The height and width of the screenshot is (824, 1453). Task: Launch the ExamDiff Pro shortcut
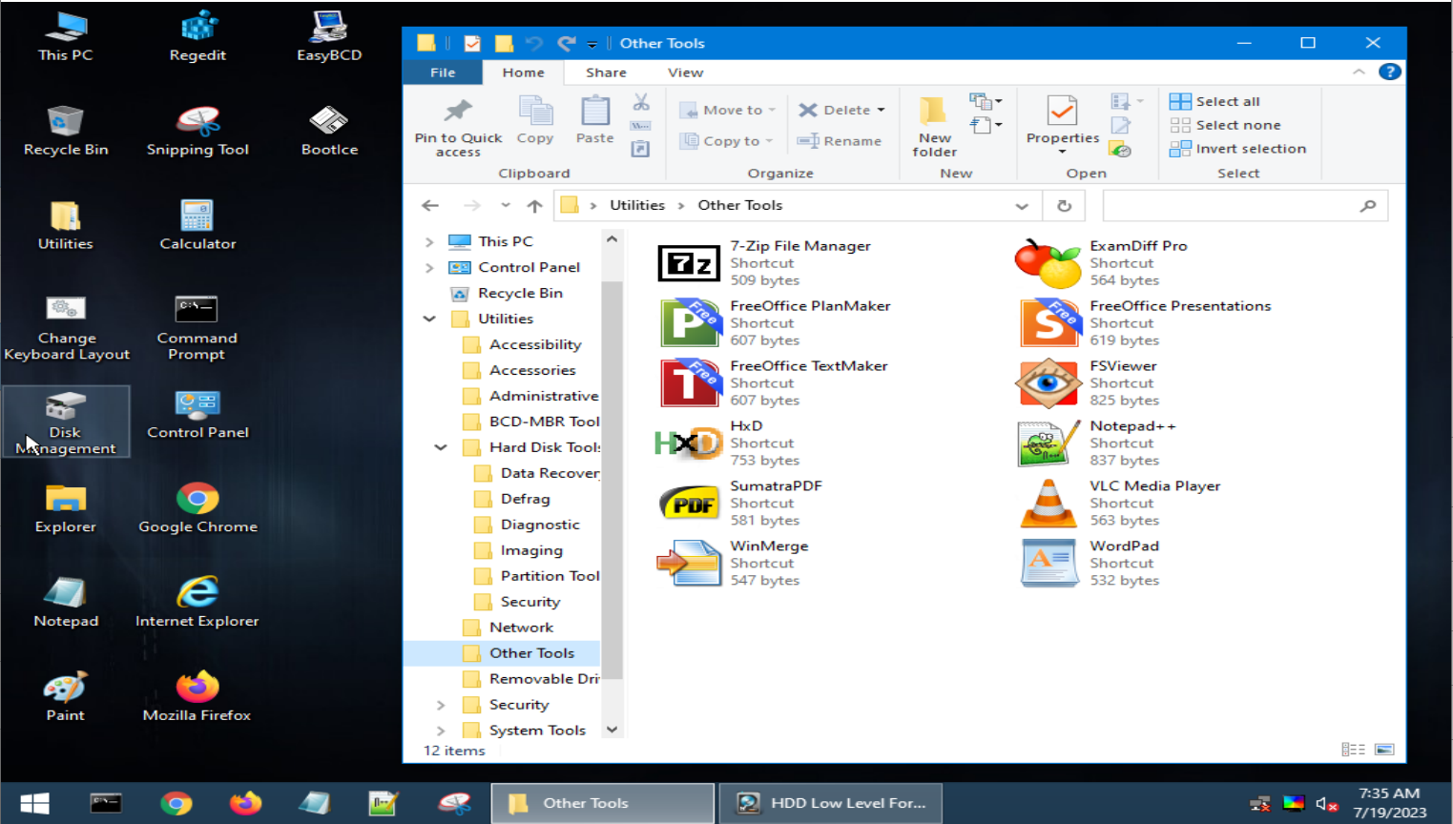point(1101,262)
